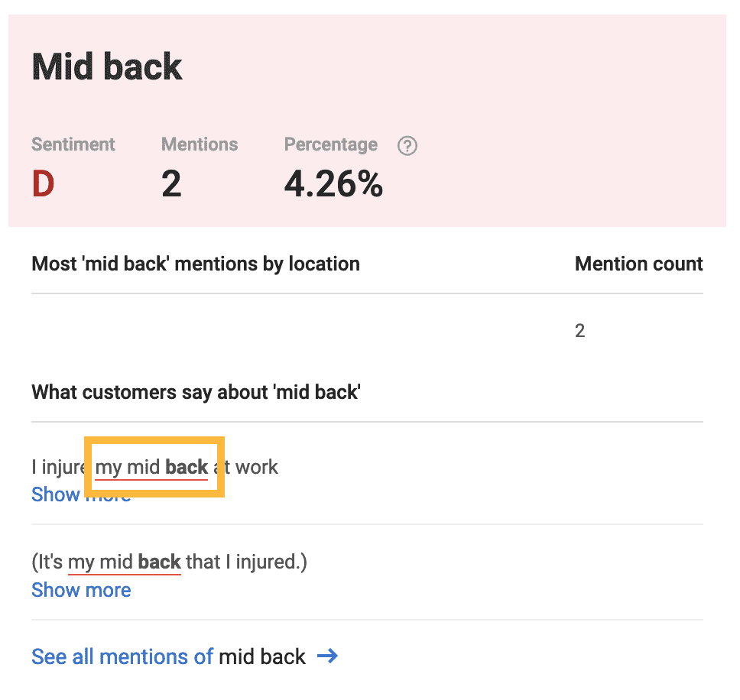Click underlined 'my mid back' in second review

(x=125, y=562)
